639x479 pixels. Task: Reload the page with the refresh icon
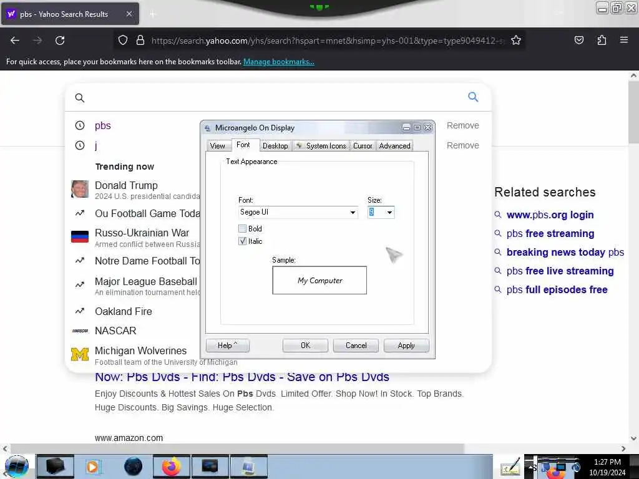(60, 41)
